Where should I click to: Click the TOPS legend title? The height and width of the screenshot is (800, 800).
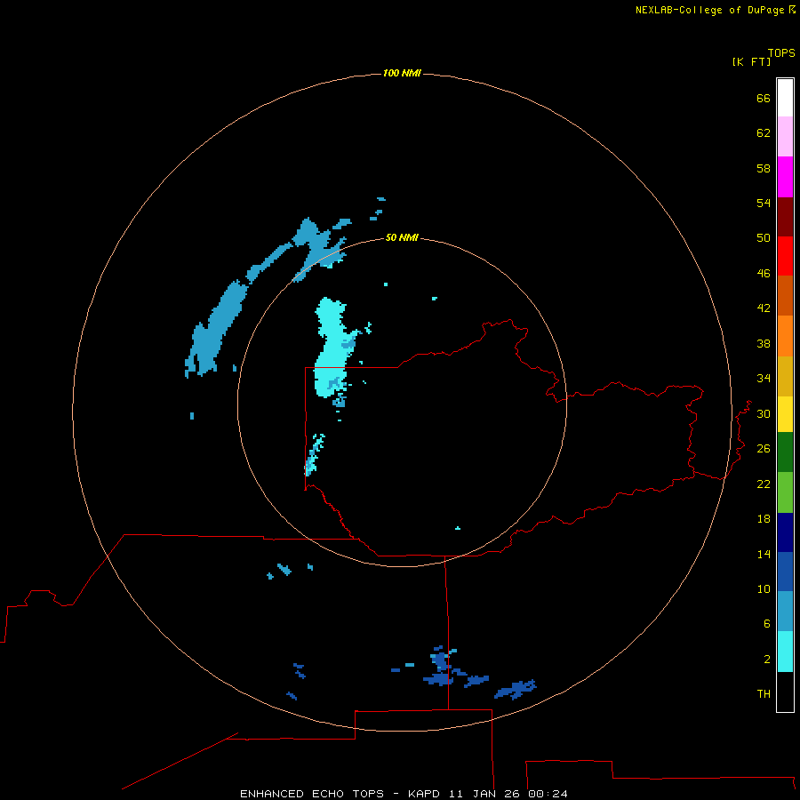[781, 52]
